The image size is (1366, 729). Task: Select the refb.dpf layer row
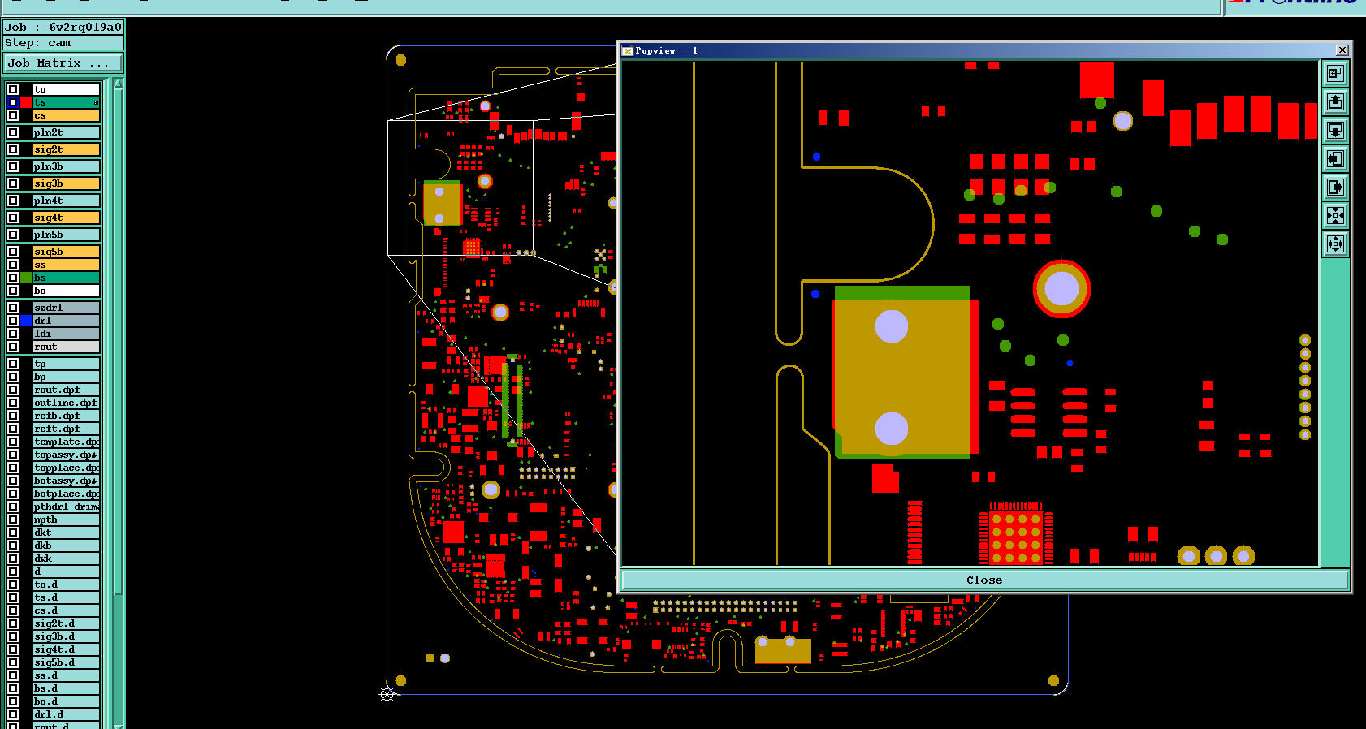pyautogui.click(x=66, y=416)
